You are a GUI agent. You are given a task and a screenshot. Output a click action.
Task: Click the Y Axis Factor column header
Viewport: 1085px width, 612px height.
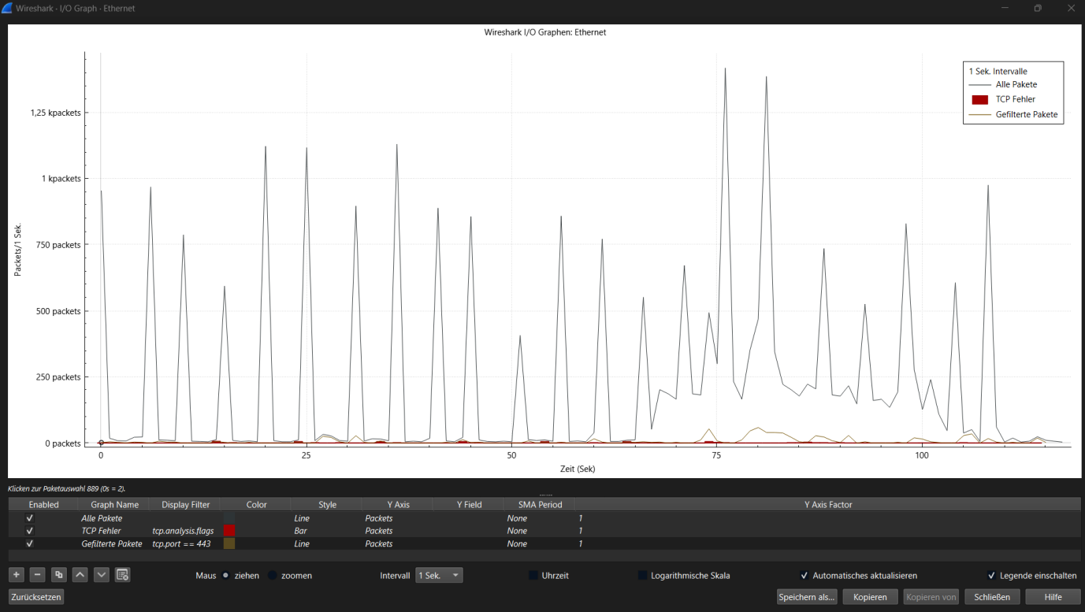point(828,504)
